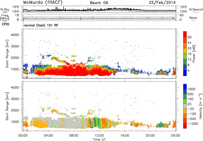203x141 pixels.
Task: Click the 'Beam 06' label
Action: tap(99, 3)
